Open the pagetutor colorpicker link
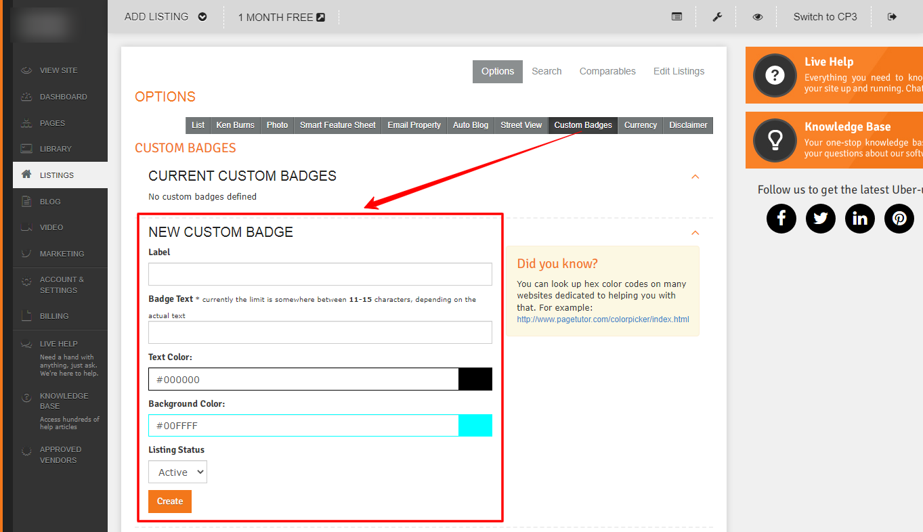923x532 pixels. tap(603, 319)
